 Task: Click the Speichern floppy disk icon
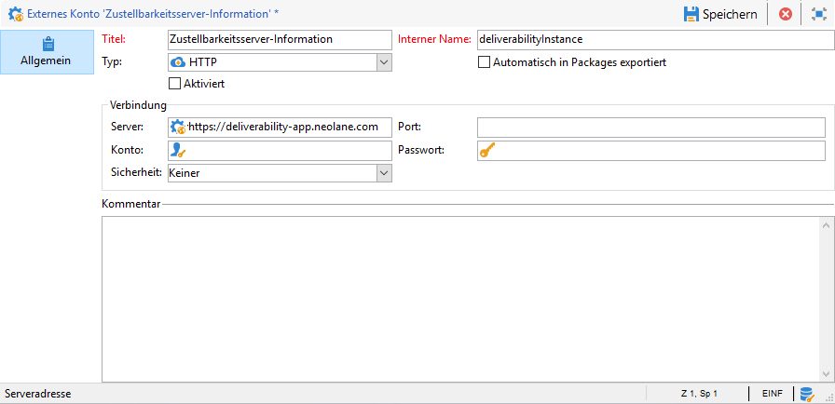(x=691, y=14)
